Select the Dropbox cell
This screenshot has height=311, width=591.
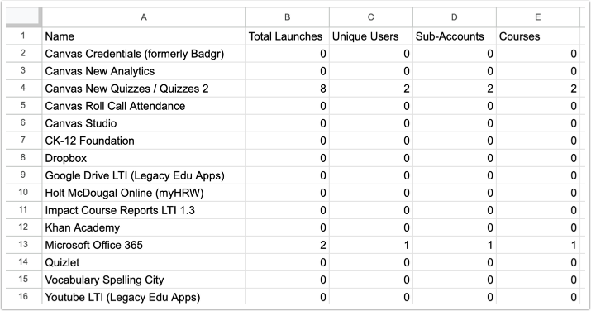click(x=144, y=158)
